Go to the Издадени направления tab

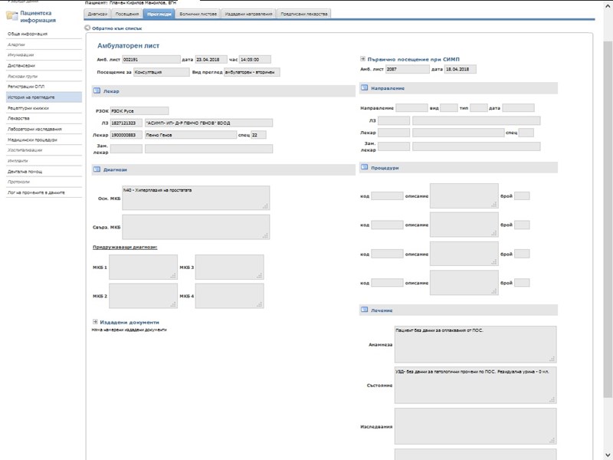(250, 14)
